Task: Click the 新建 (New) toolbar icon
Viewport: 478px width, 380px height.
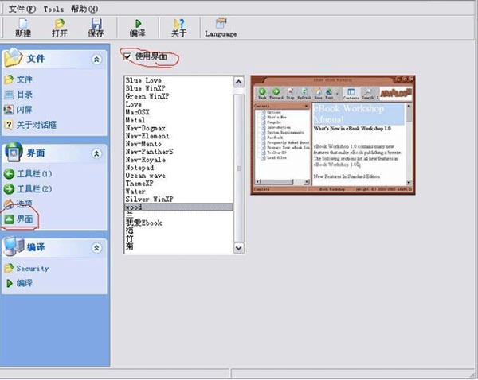Action: coord(24,24)
